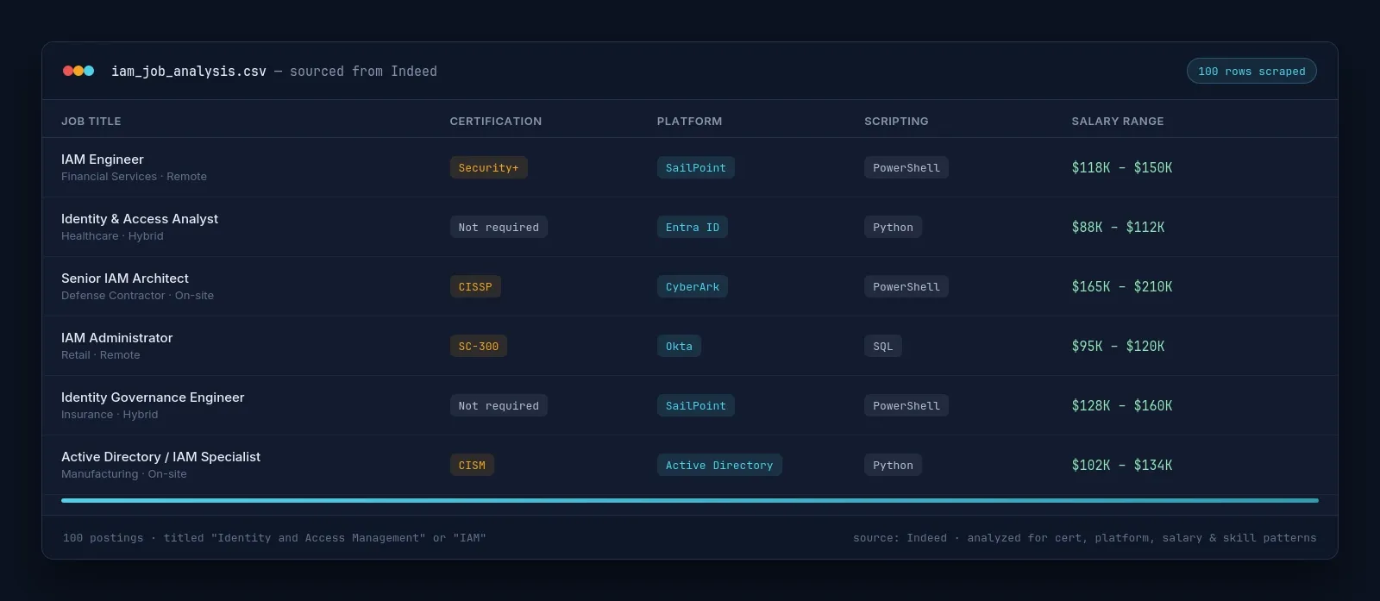
Task: Click the SALARY RANGE column header
Action: [1118, 122]
